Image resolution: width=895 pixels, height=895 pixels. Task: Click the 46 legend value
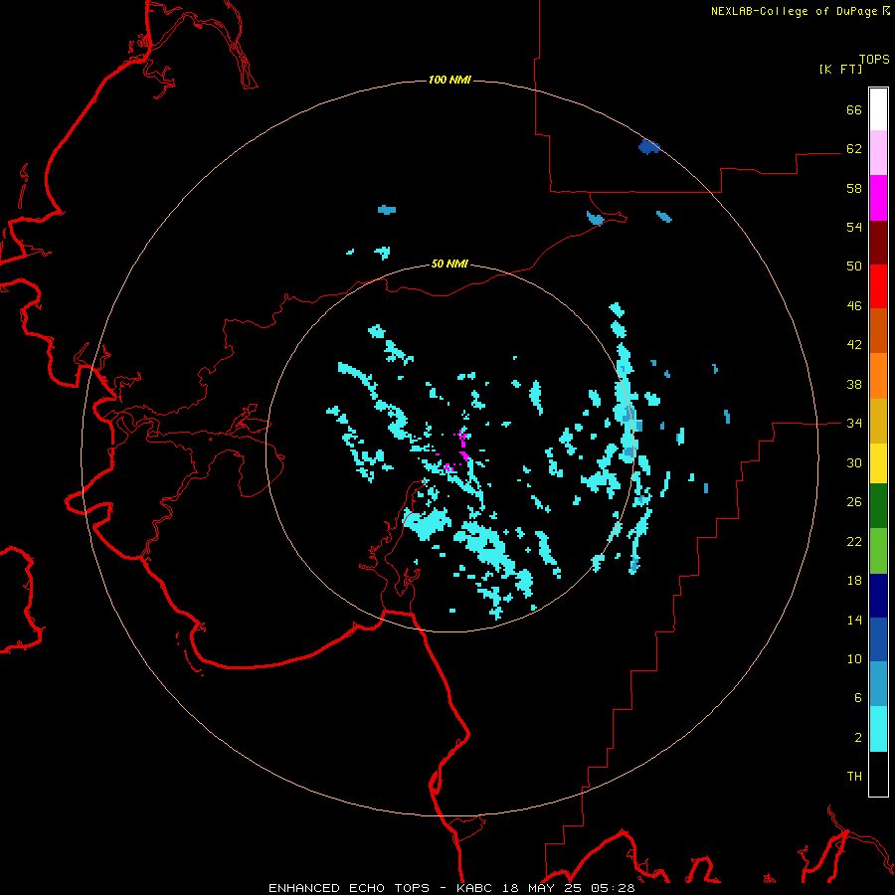pos(854,306)
